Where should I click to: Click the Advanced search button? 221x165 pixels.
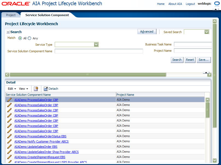(x=147, y=31)
